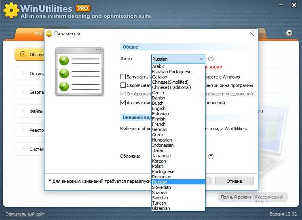This screenshot has height=220, width=302.
Task: Open the round dropdown arrow menu at top right
Action: tap(289, 33)
